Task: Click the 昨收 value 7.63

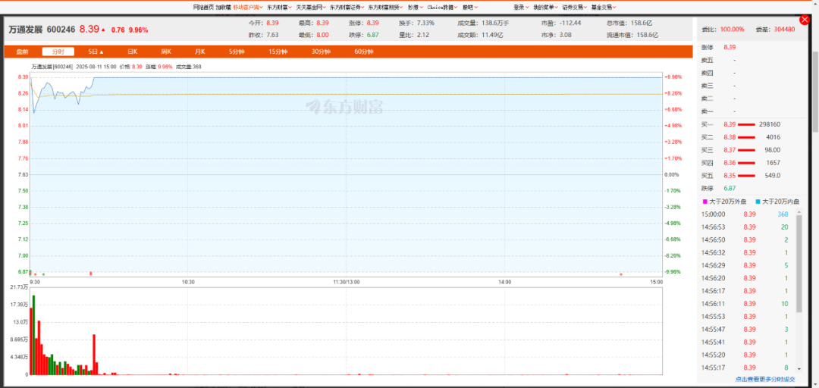Action: (x=272, y=35)
